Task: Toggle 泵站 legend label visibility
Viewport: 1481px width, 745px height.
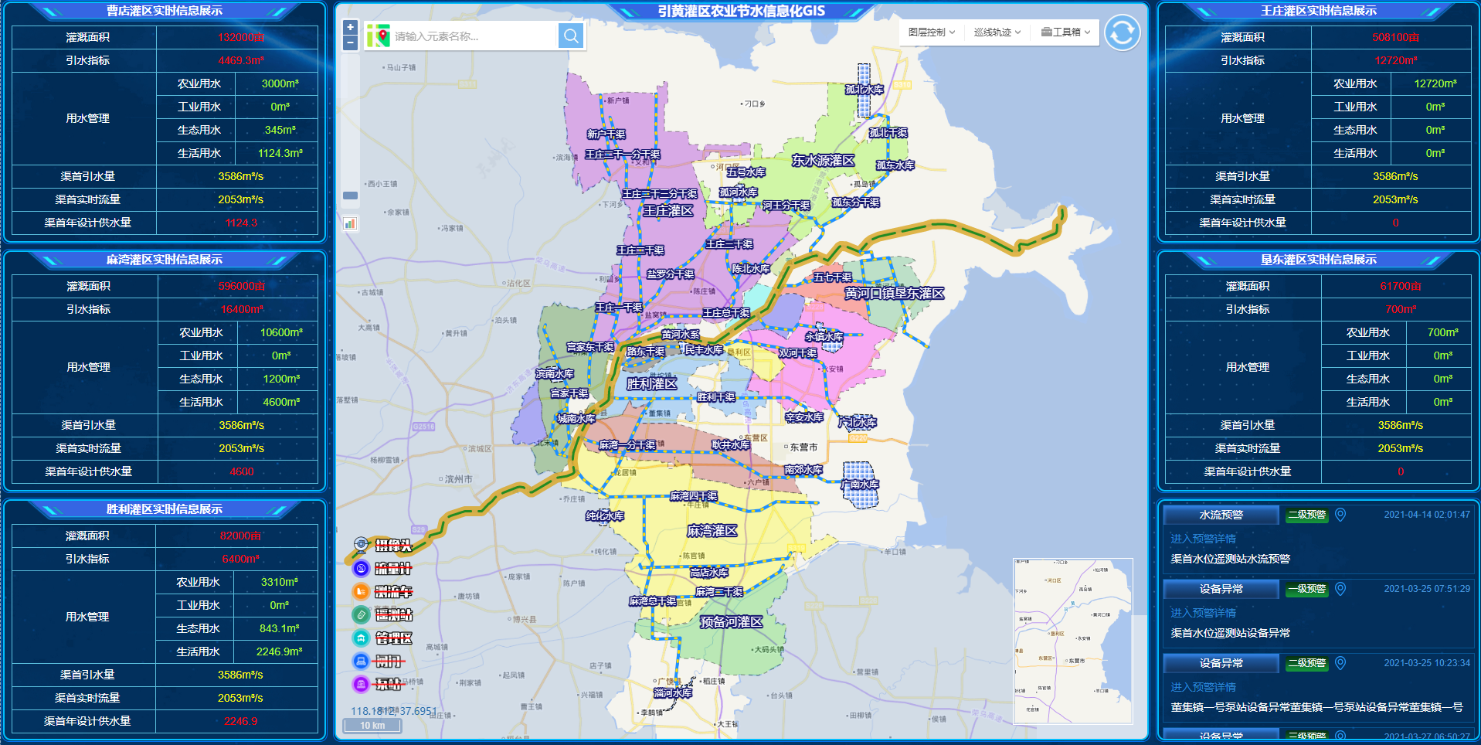Action: coord(389,685)
